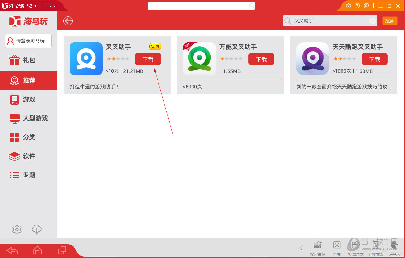The height and width of the screenshot is (258, 405).
Task: Open the cloud download manager icon
Action: [x=37, y=230]
